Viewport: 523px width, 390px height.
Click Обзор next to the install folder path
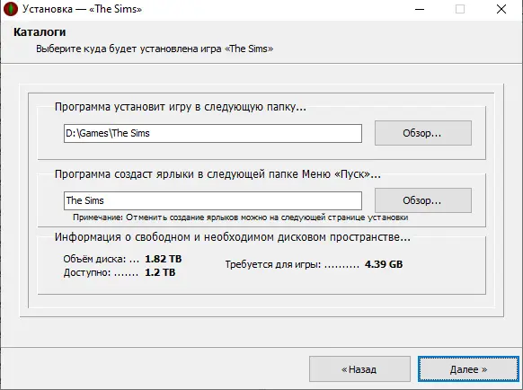(x=423, y=133)
